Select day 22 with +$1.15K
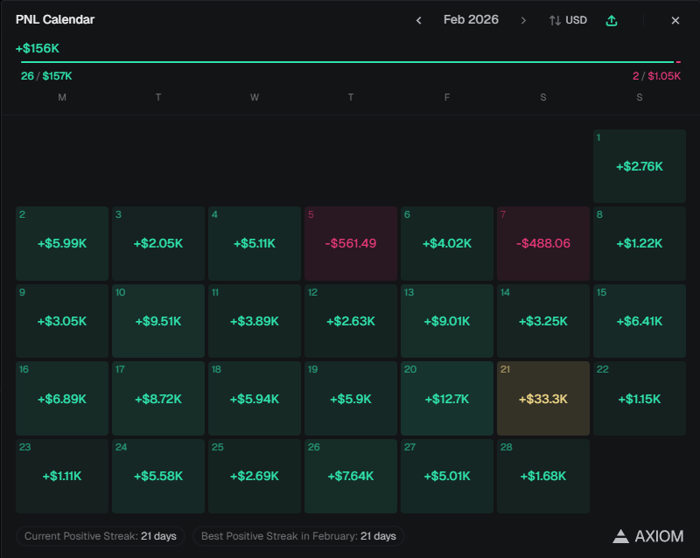This screenshot has height=558, width=700. 640,398
